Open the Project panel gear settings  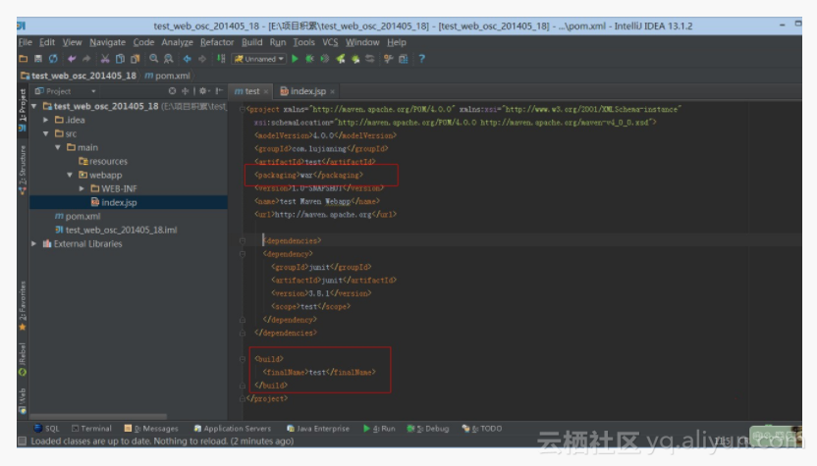[203, 91]
